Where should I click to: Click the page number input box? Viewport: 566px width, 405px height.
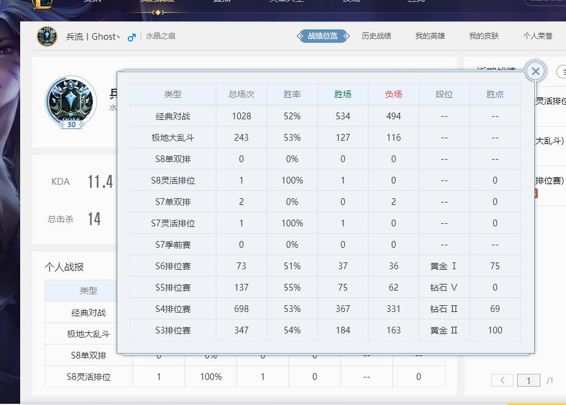click(x=528, y=381)
